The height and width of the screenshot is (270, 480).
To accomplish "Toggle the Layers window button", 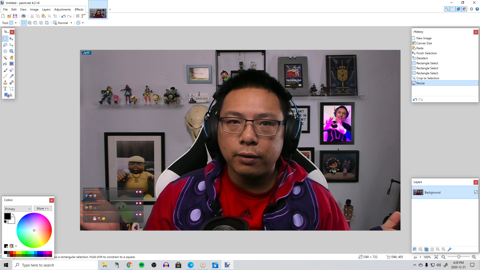I will coord(458,9).
